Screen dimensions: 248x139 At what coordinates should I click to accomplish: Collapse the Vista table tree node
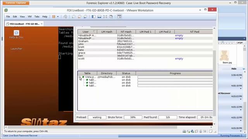tap(79, 77)
